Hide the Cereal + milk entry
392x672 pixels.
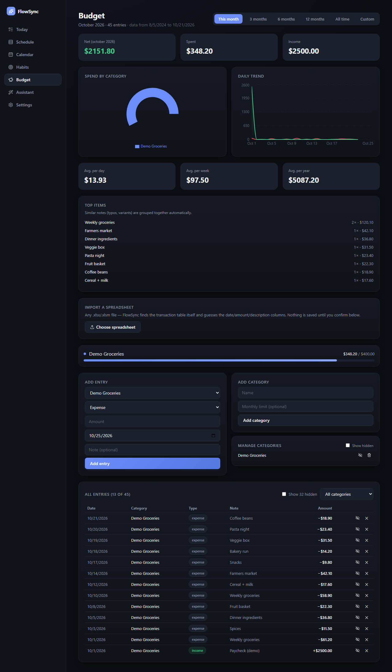357,584
